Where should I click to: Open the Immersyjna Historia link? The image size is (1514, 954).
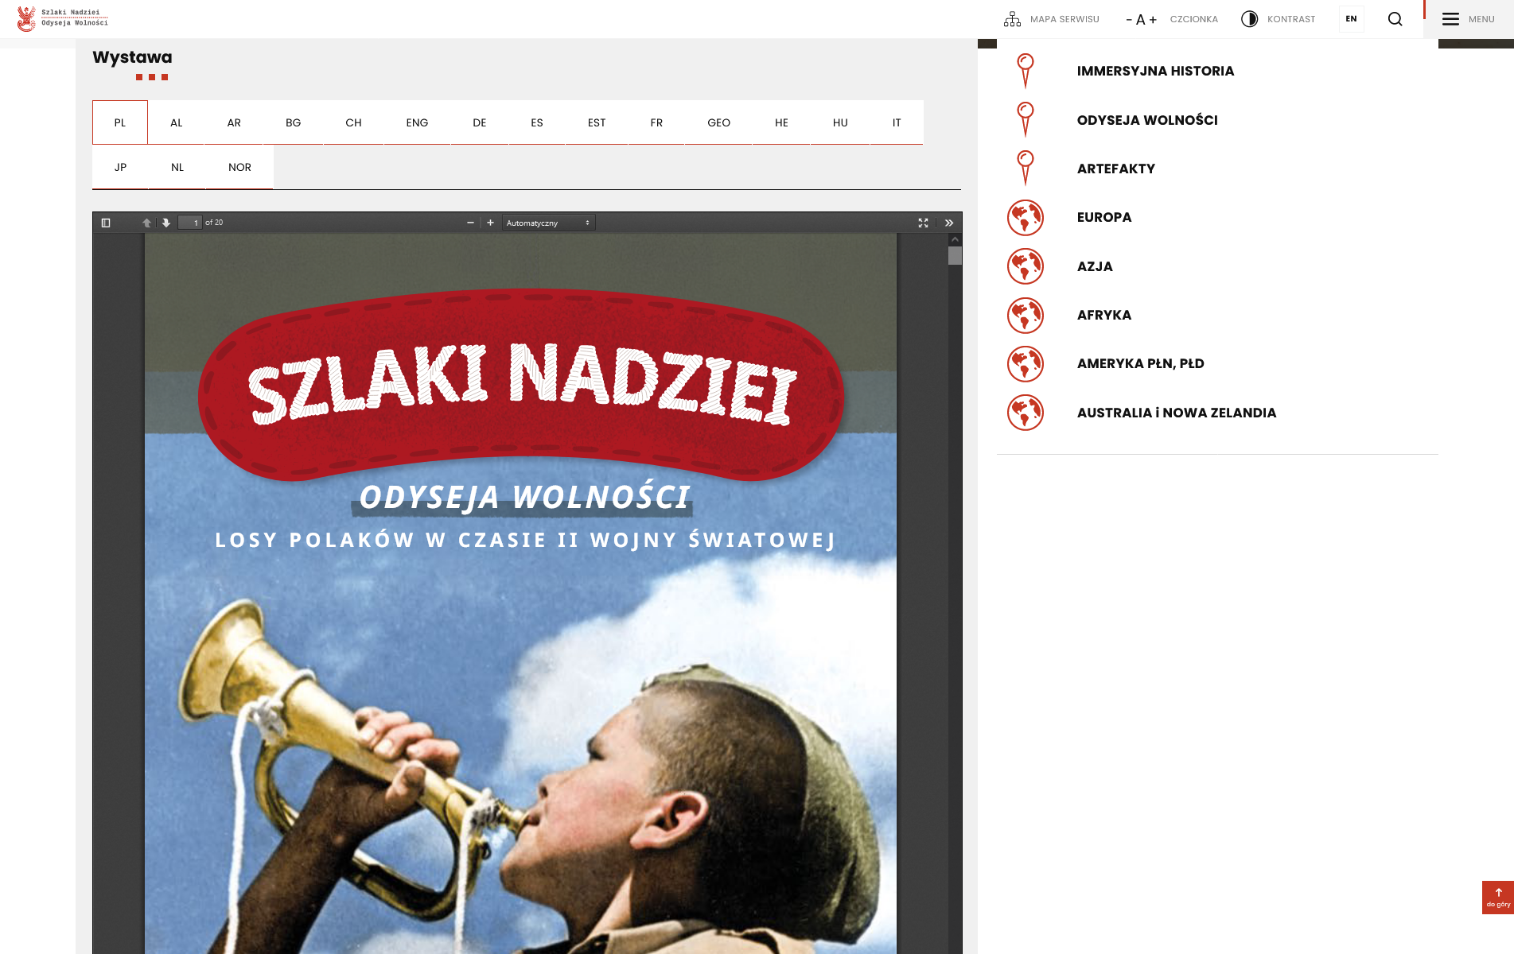pyautogui.click(x=1155, y=71)
